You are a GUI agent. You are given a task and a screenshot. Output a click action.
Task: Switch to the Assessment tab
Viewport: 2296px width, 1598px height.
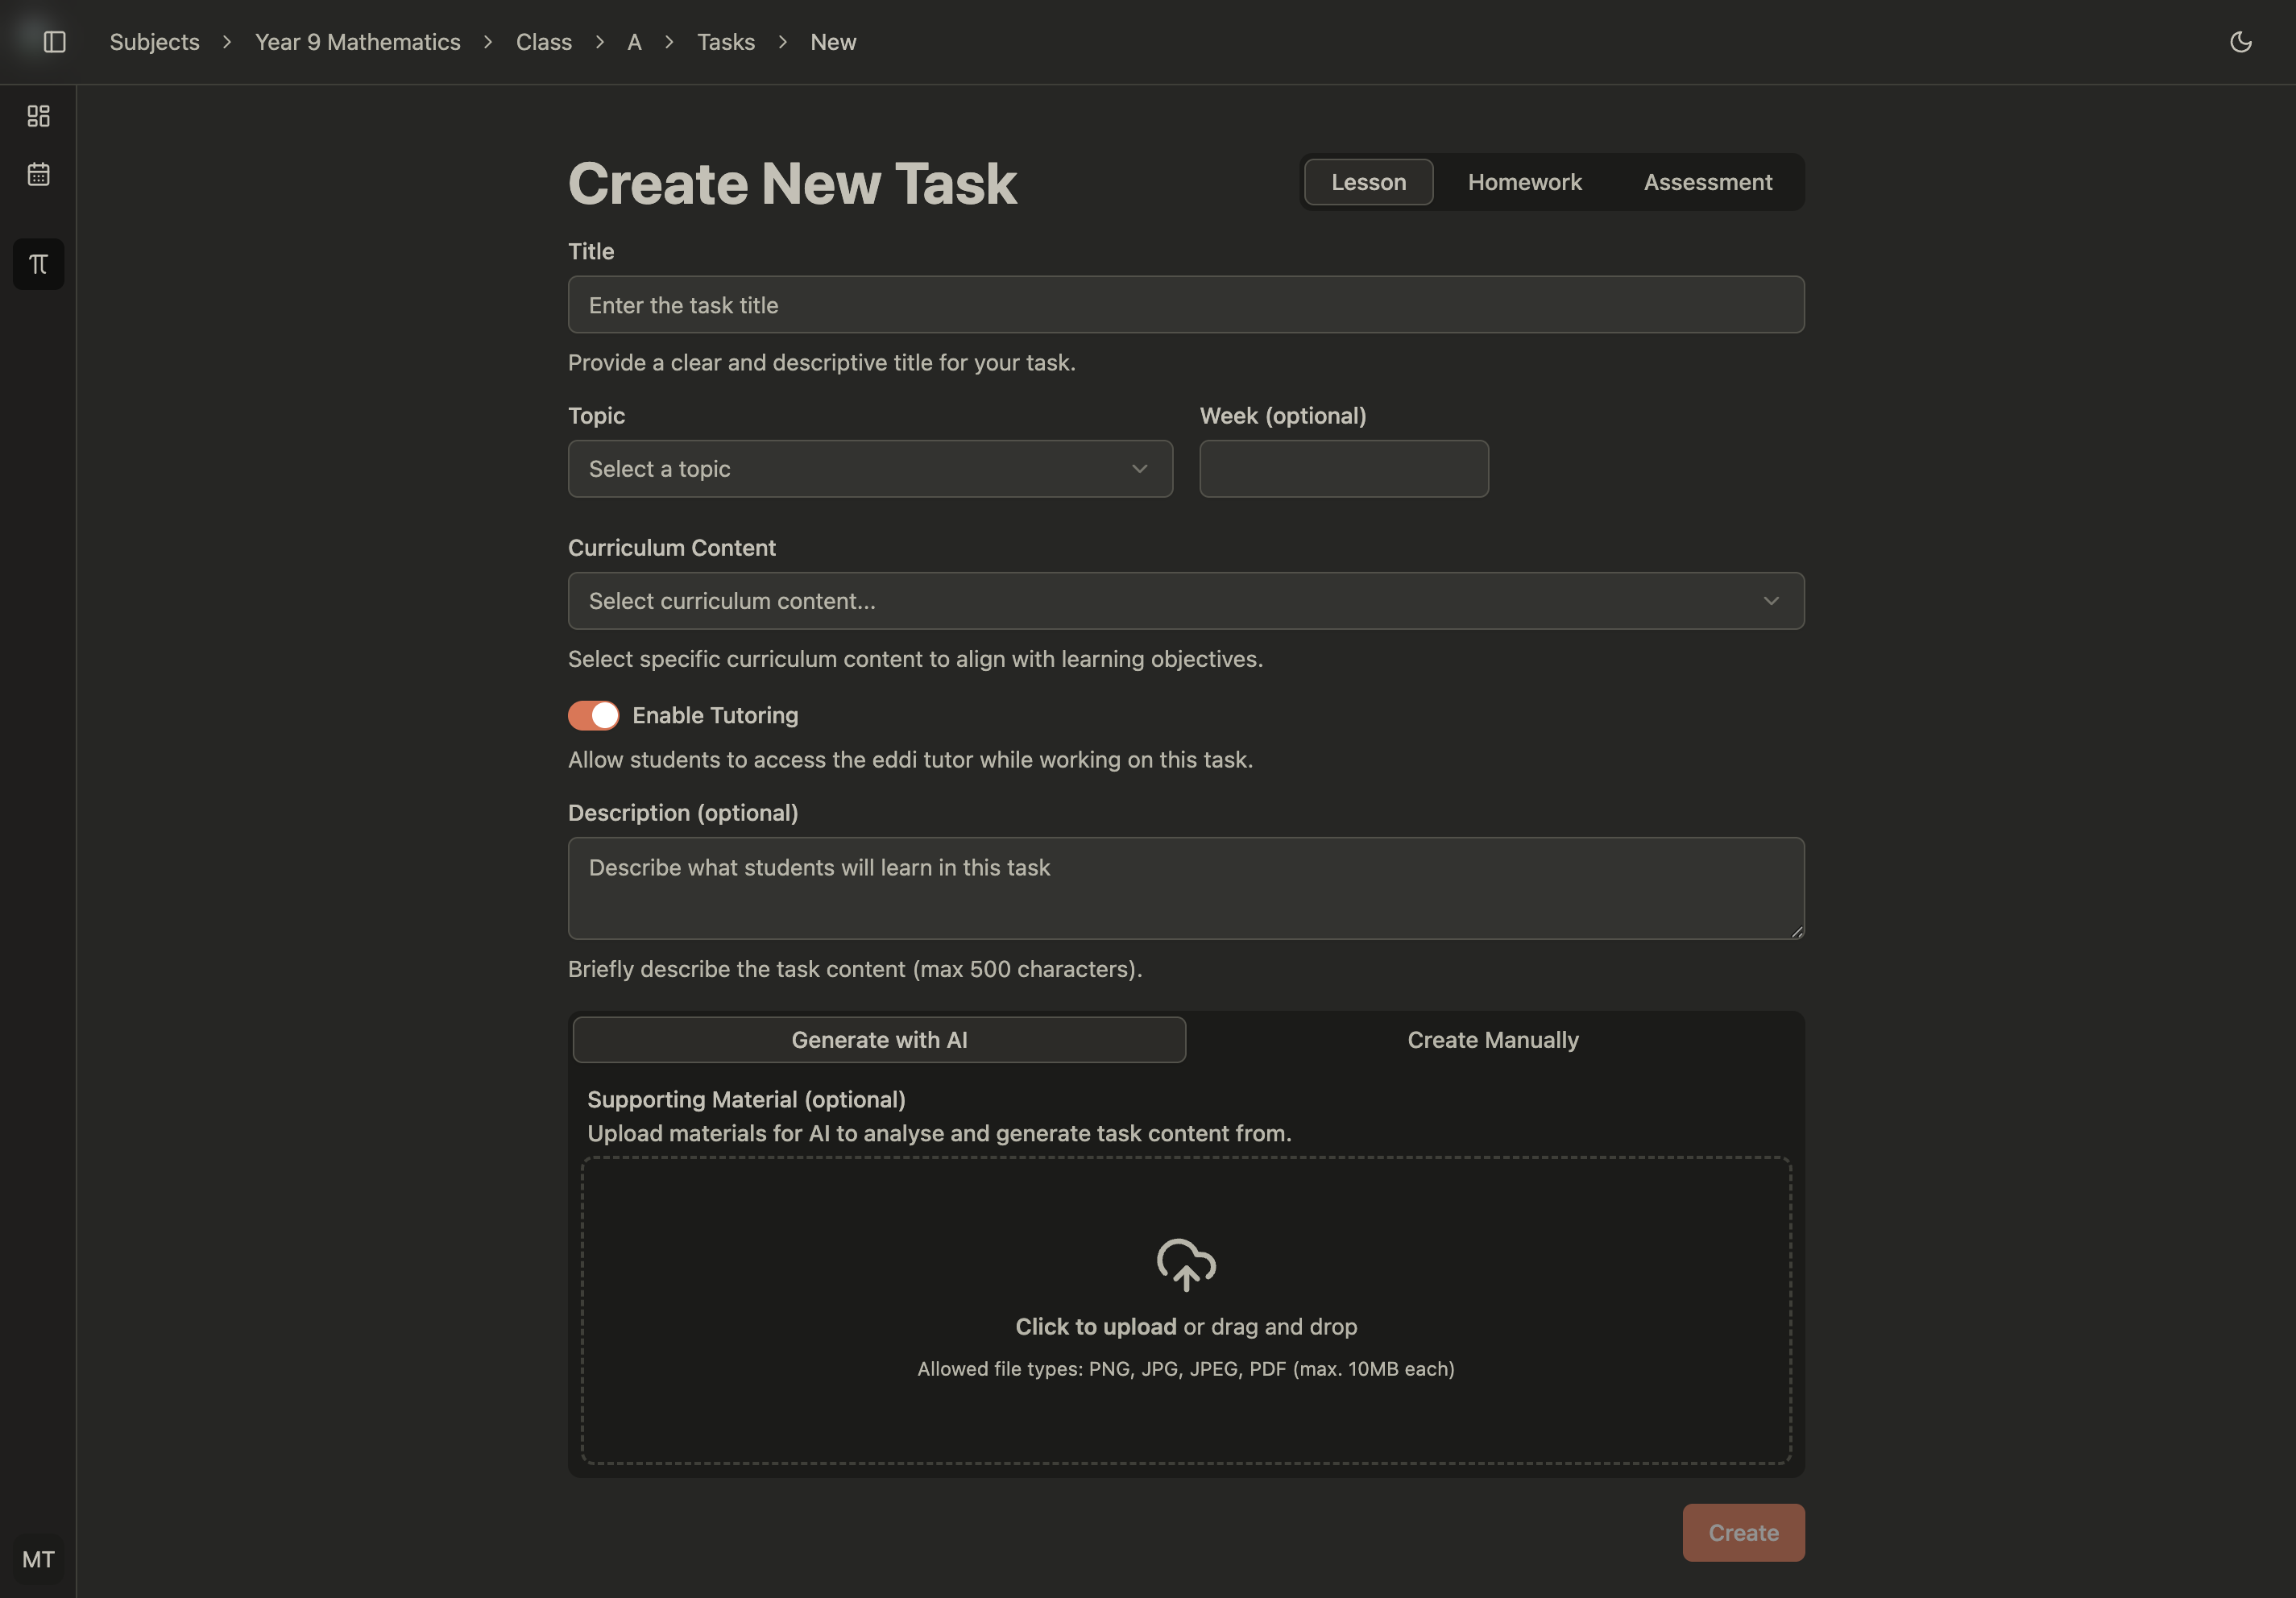[x=1707, y=182]
